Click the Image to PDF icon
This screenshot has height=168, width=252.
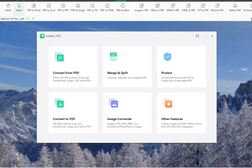(141, 7)
